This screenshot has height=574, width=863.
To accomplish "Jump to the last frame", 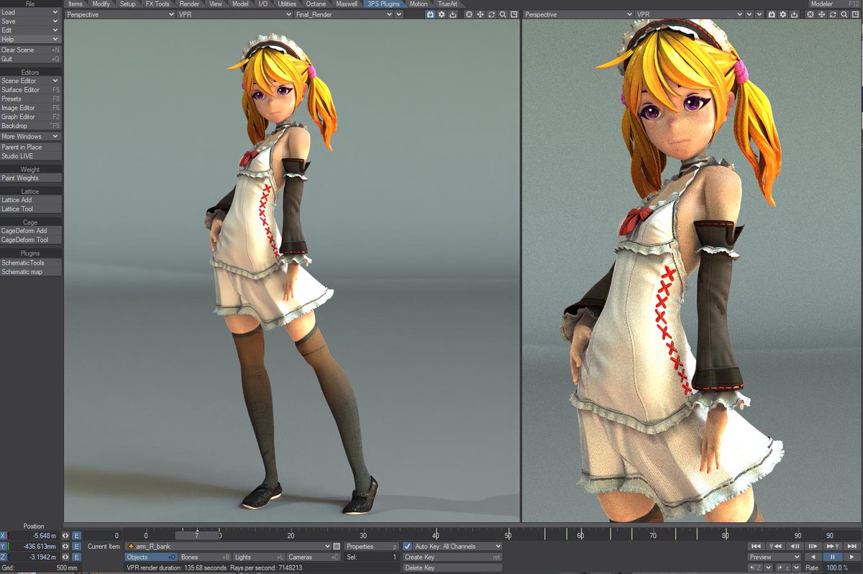I will click(x=852, y=547).
